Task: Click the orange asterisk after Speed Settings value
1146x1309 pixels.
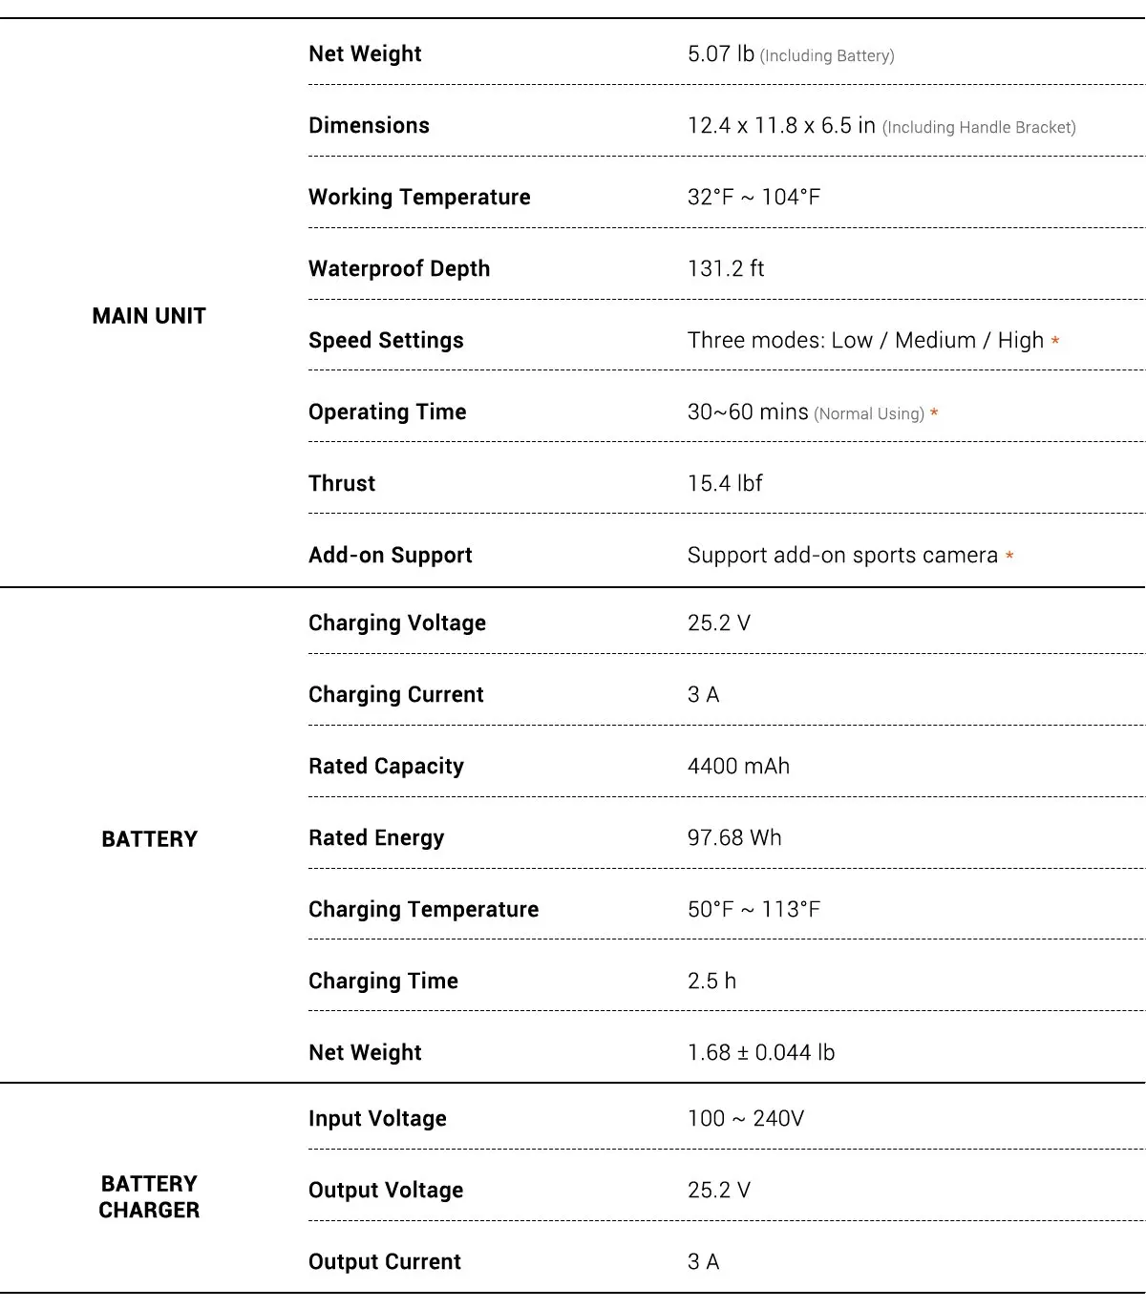Action: click(x=1055, y=341)
